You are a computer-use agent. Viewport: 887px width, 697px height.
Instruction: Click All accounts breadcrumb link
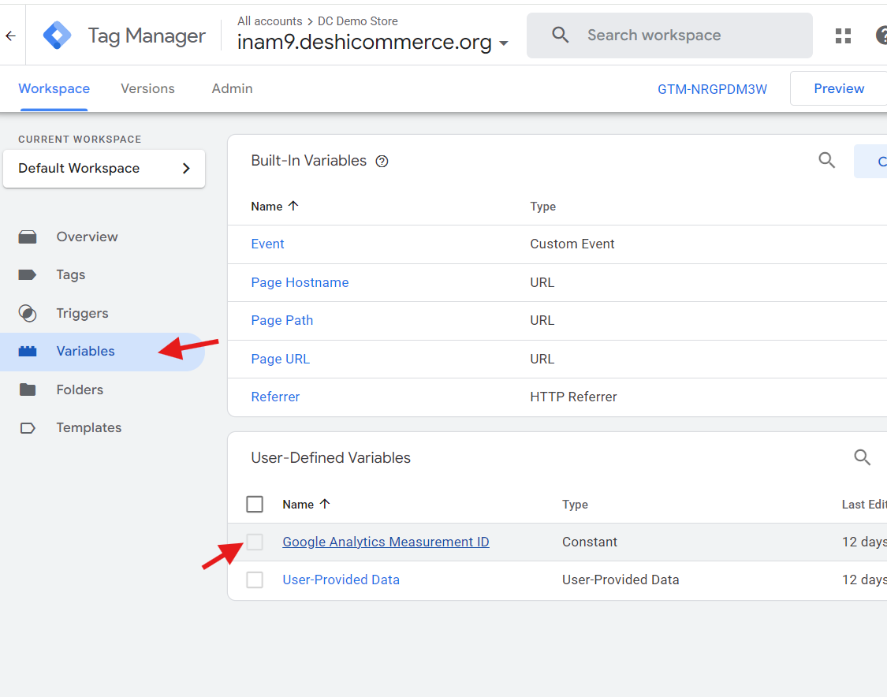tap(270, 21)
